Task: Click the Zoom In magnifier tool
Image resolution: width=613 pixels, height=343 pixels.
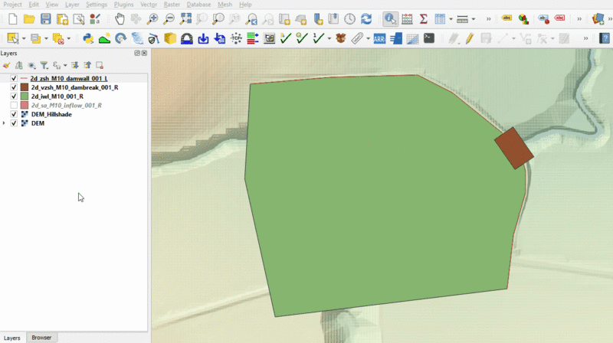Action: pyautogui.click(x=153, y=18)
